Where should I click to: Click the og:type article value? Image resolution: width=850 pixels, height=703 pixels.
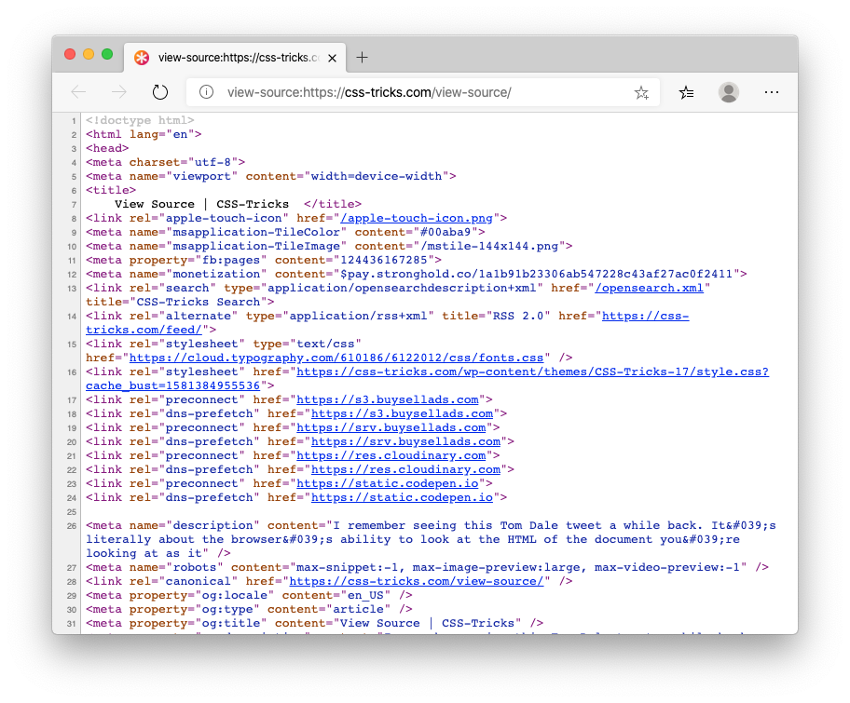pyautogui.click(x=358, y=610)
